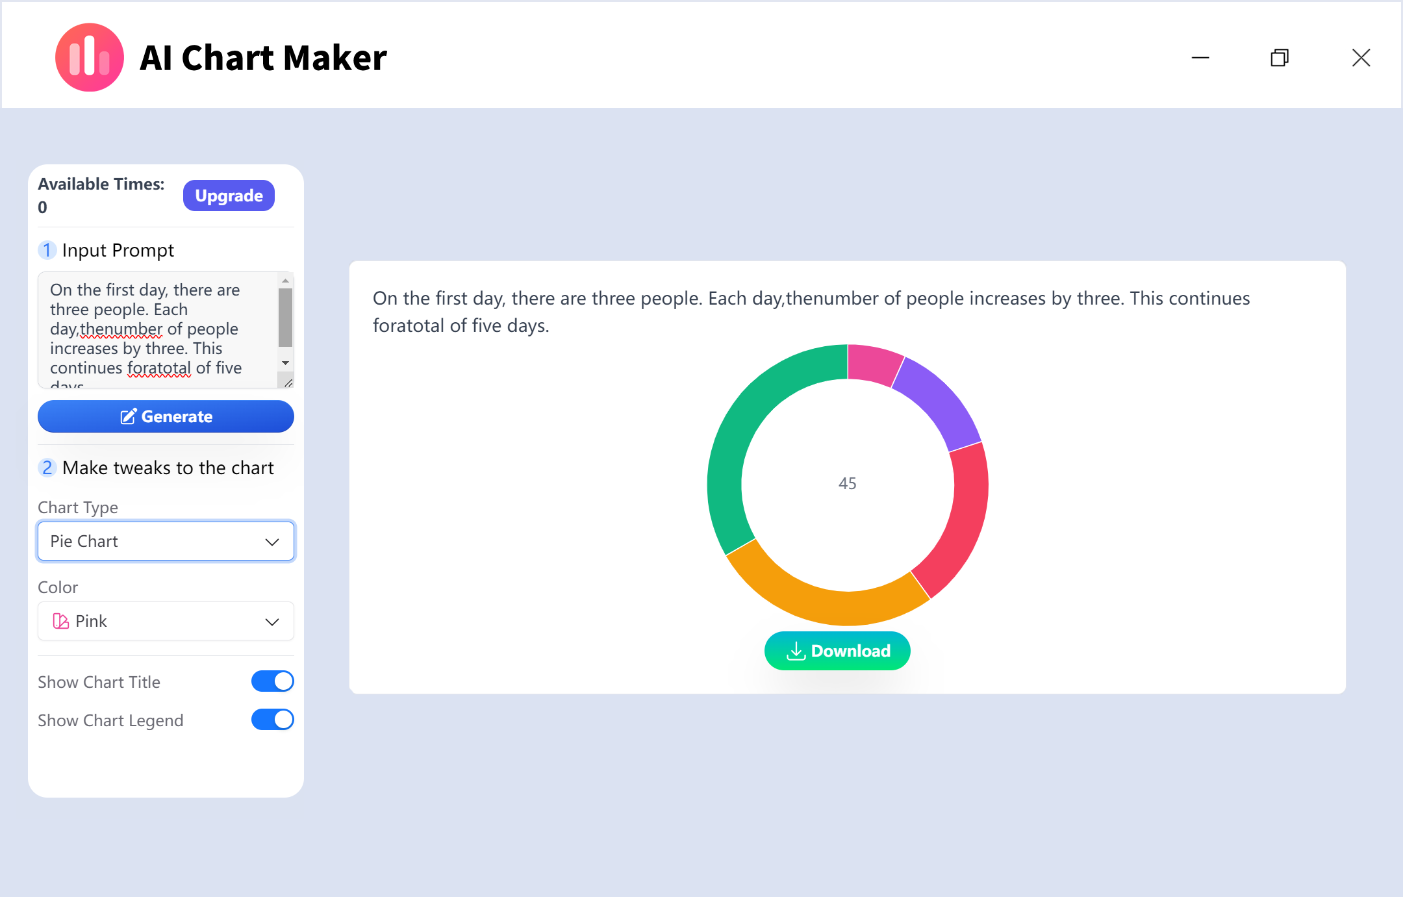Disable the Show Chart Title toggle
The height and width of the screenshot is (897, 1403).
coord(272,681)
